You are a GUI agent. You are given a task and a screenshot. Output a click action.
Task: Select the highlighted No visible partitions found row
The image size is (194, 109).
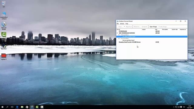click(x=152, y=37)
